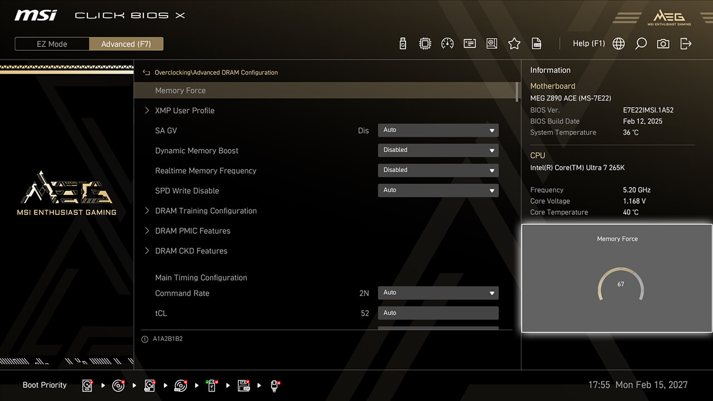The image size is (713, 401).
Task: Open search with the magnifier icon
Action: [641, 43]
